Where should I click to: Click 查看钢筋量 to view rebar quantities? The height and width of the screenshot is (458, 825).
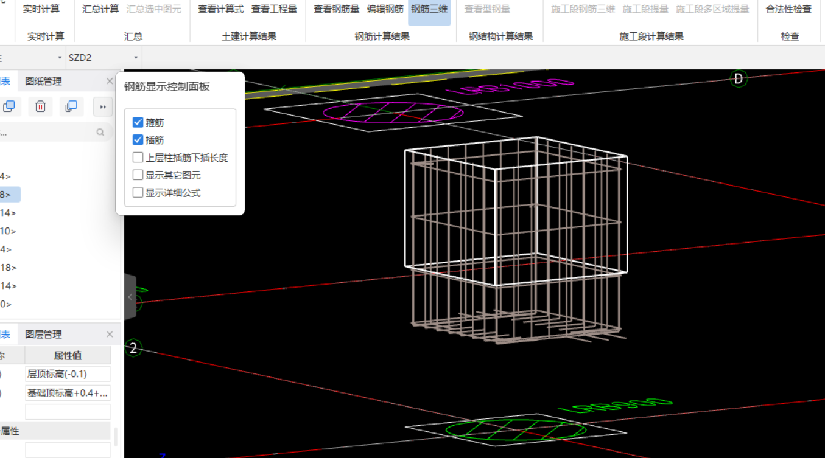click(336, 9)
